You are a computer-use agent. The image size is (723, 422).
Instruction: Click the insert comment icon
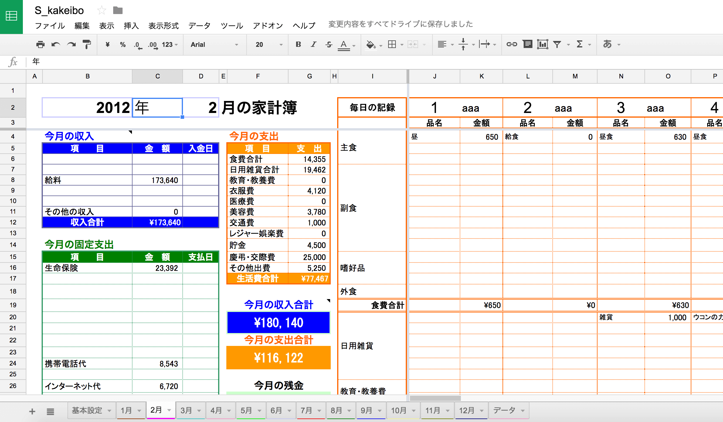click(527, 44)
